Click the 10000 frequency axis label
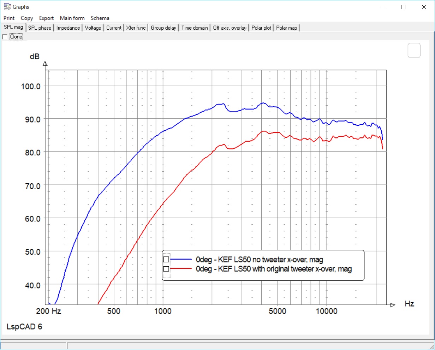Viewport: 435px width, 350px height. point(327,311)
